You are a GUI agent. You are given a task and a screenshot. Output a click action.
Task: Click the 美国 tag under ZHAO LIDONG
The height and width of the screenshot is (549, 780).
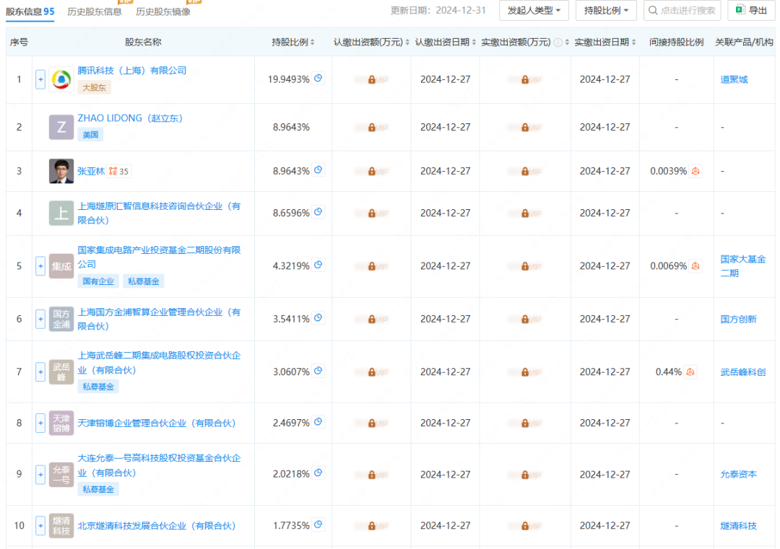tap(90, 135)
